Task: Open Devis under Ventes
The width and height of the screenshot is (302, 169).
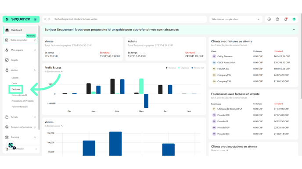Action: tap(14, 83)
